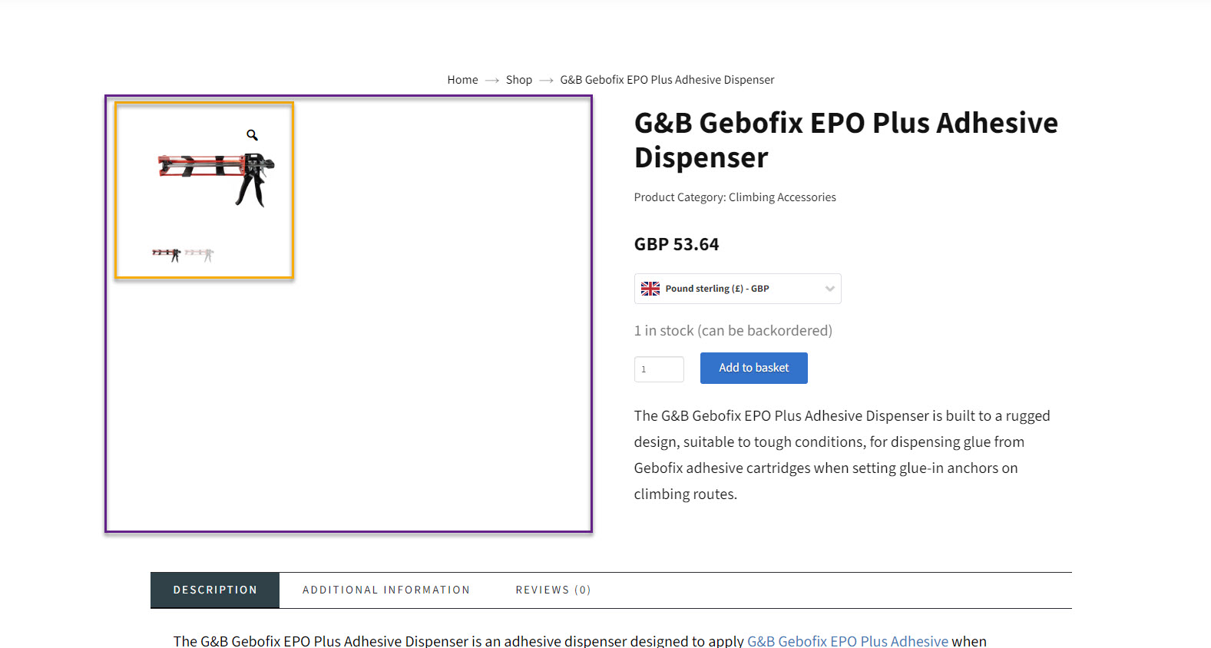Screen dimensions: 1211x648
Task: Click the main adhesive dispenser product image
Action: [x=216, y=178]
